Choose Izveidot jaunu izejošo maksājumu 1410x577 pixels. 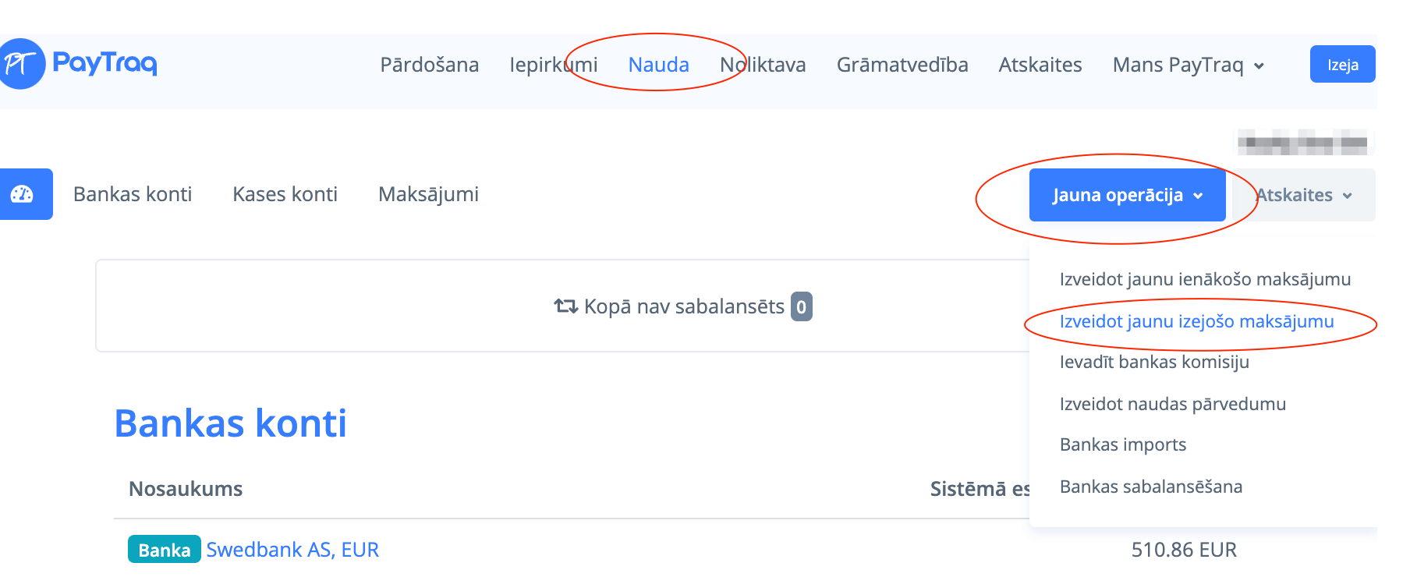1196,321
